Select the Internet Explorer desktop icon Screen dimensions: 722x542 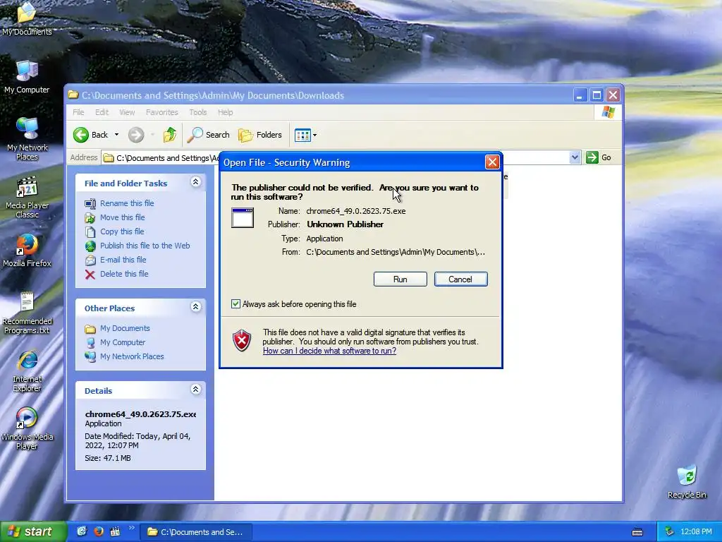tap(27, 371)
